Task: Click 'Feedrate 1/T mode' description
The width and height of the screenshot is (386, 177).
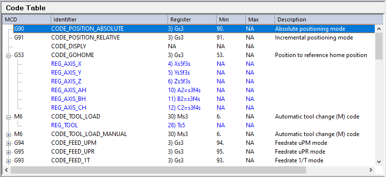Action: [x=299, y=160]
